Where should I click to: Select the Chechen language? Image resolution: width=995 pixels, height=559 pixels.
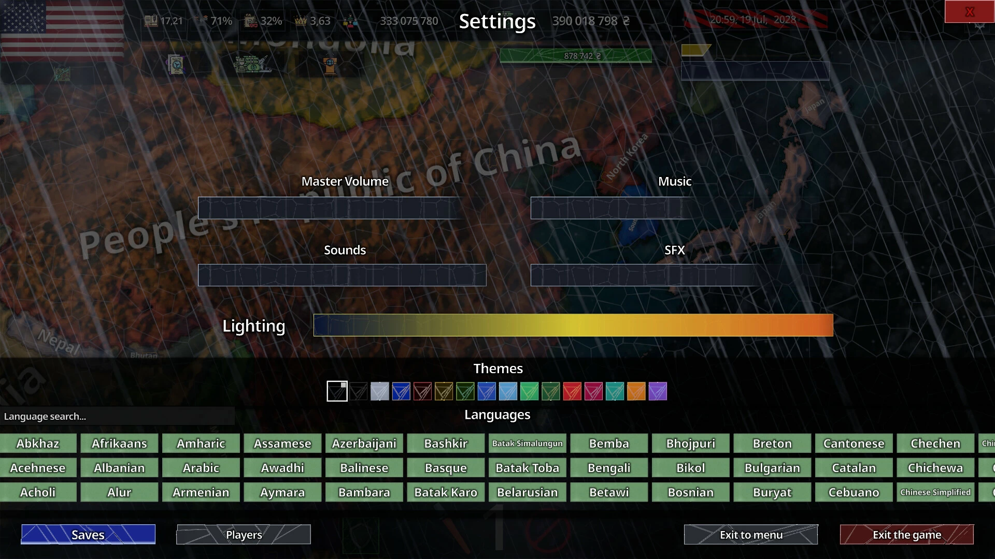935,444
